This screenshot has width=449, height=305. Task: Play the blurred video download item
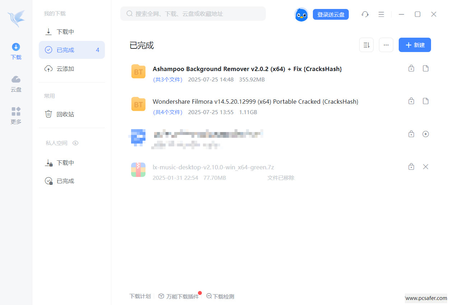426,134
